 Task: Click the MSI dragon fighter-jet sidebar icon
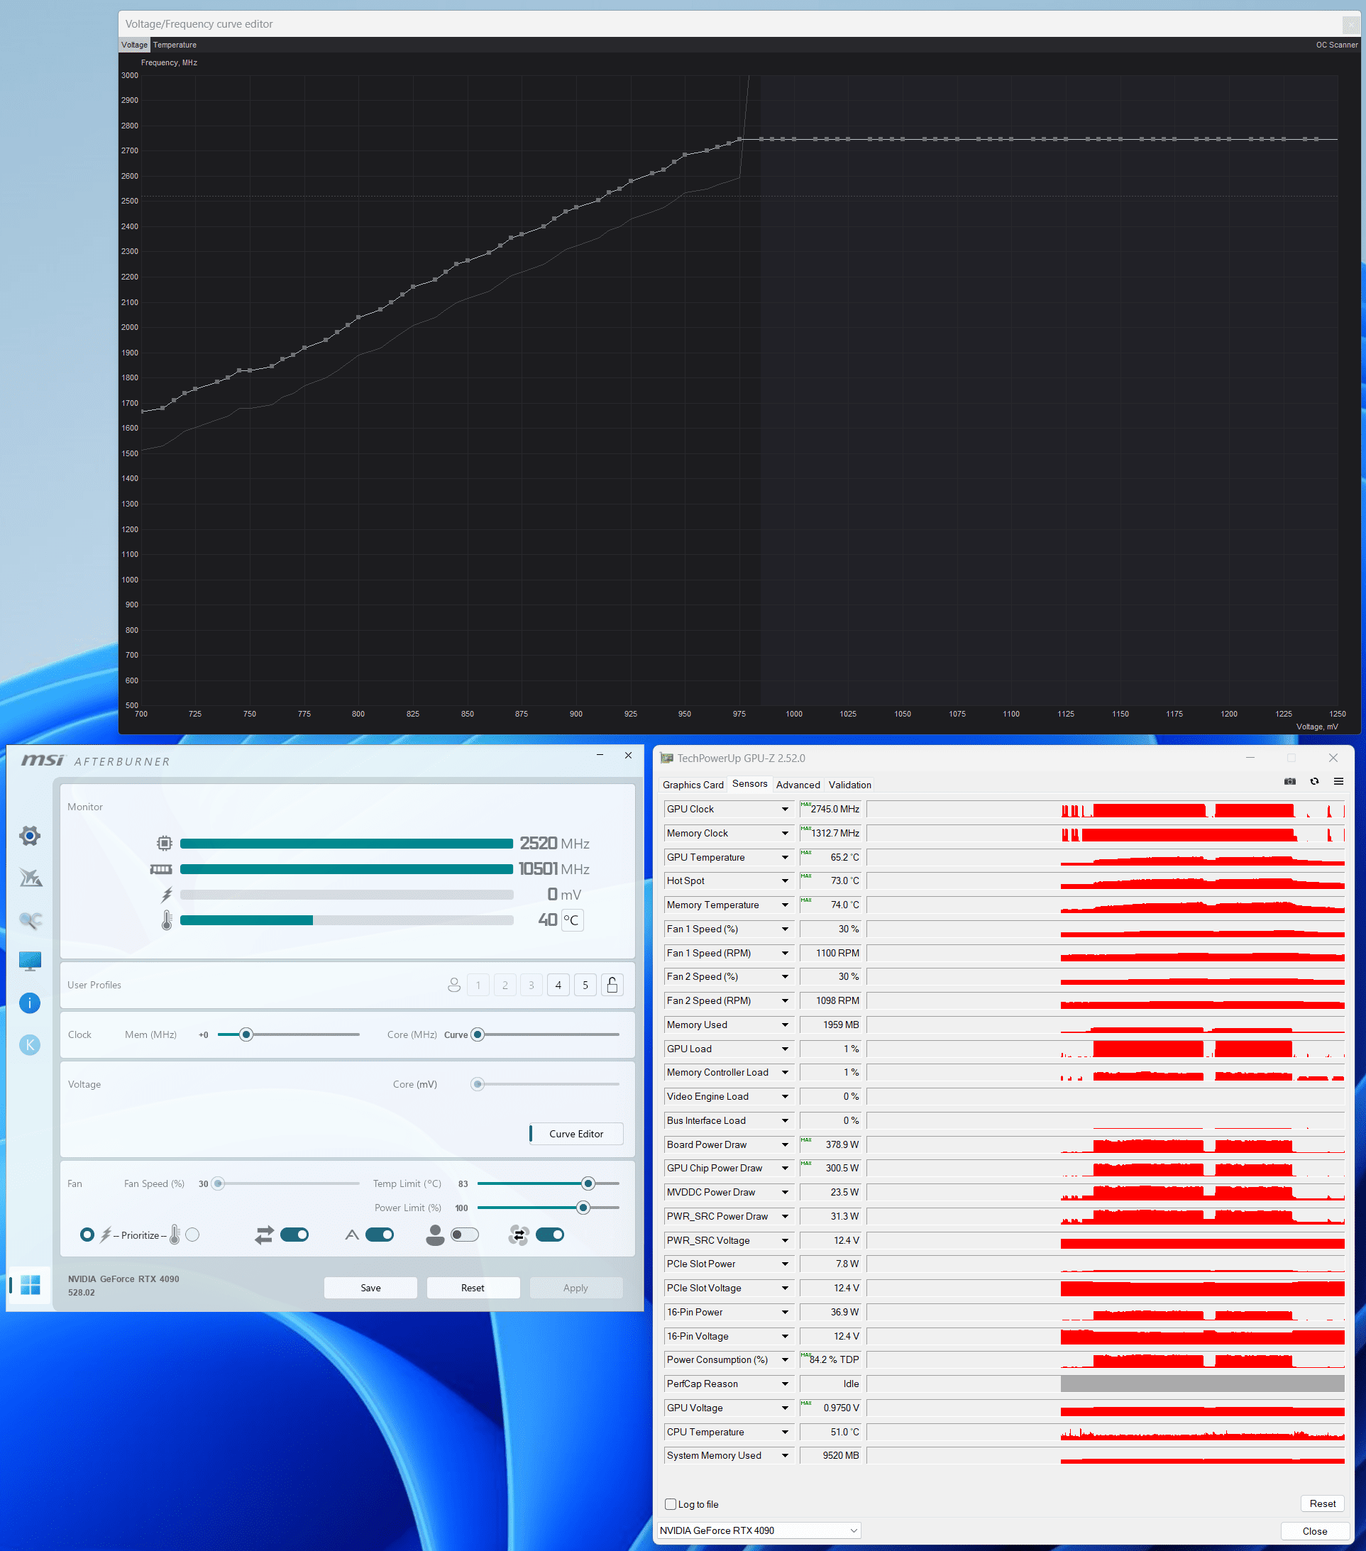pos(31,878)
